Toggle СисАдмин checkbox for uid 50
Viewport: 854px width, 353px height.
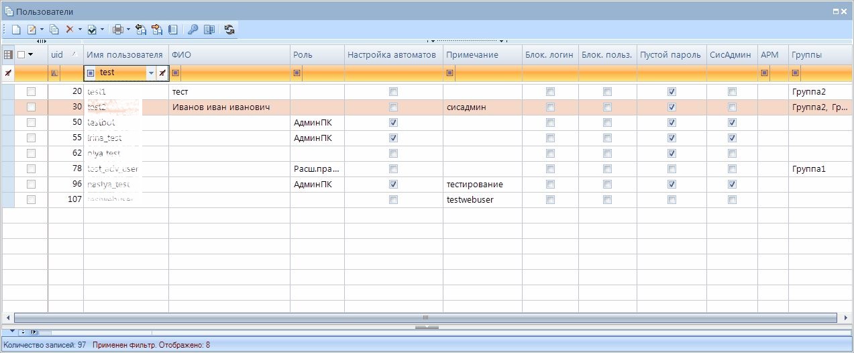click(732, 123)
